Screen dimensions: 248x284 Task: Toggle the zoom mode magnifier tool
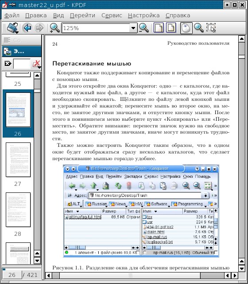click(x=199, y=28)
